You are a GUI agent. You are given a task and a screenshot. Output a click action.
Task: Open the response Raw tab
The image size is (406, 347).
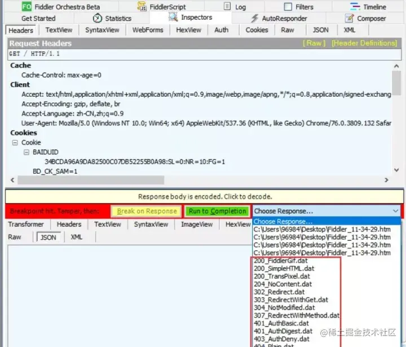(x=15, y=237)
